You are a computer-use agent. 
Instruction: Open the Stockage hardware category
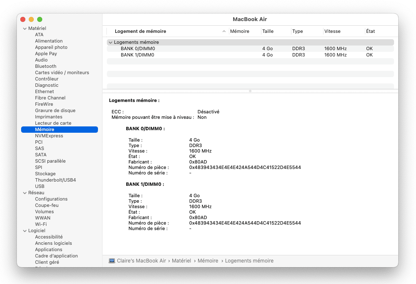(45, 174)
